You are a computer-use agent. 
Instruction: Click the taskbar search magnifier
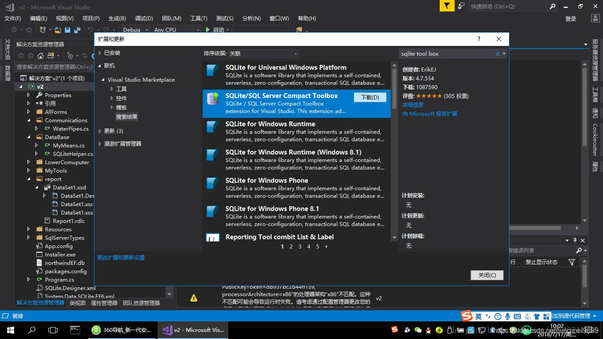click(32, 330)
